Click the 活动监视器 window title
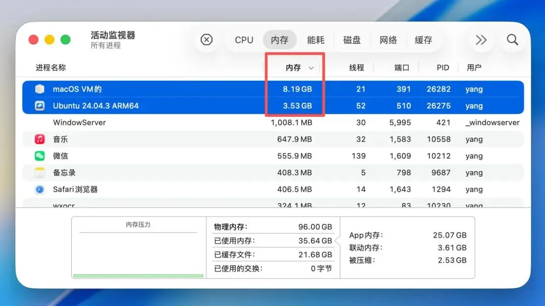Screen dimensions: 545x306 click(113, 35)
